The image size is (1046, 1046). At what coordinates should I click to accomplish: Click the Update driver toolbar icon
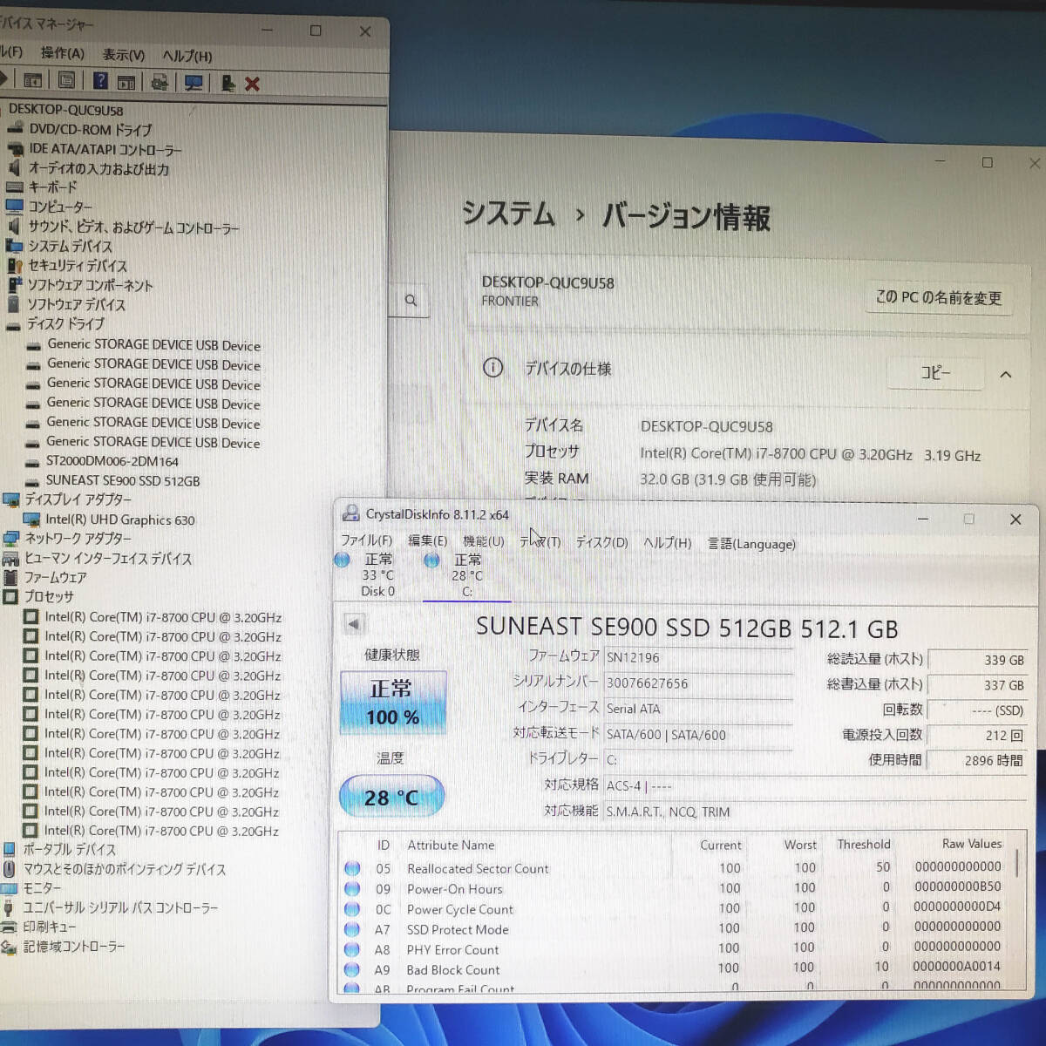160,82
